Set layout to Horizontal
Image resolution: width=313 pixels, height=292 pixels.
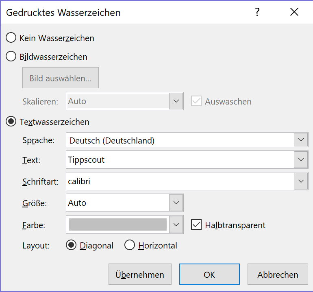tap(130, 245)
